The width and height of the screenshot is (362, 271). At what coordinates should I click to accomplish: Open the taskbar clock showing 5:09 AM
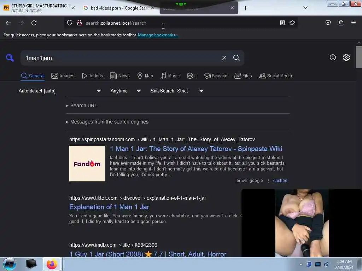click(344, 264)
